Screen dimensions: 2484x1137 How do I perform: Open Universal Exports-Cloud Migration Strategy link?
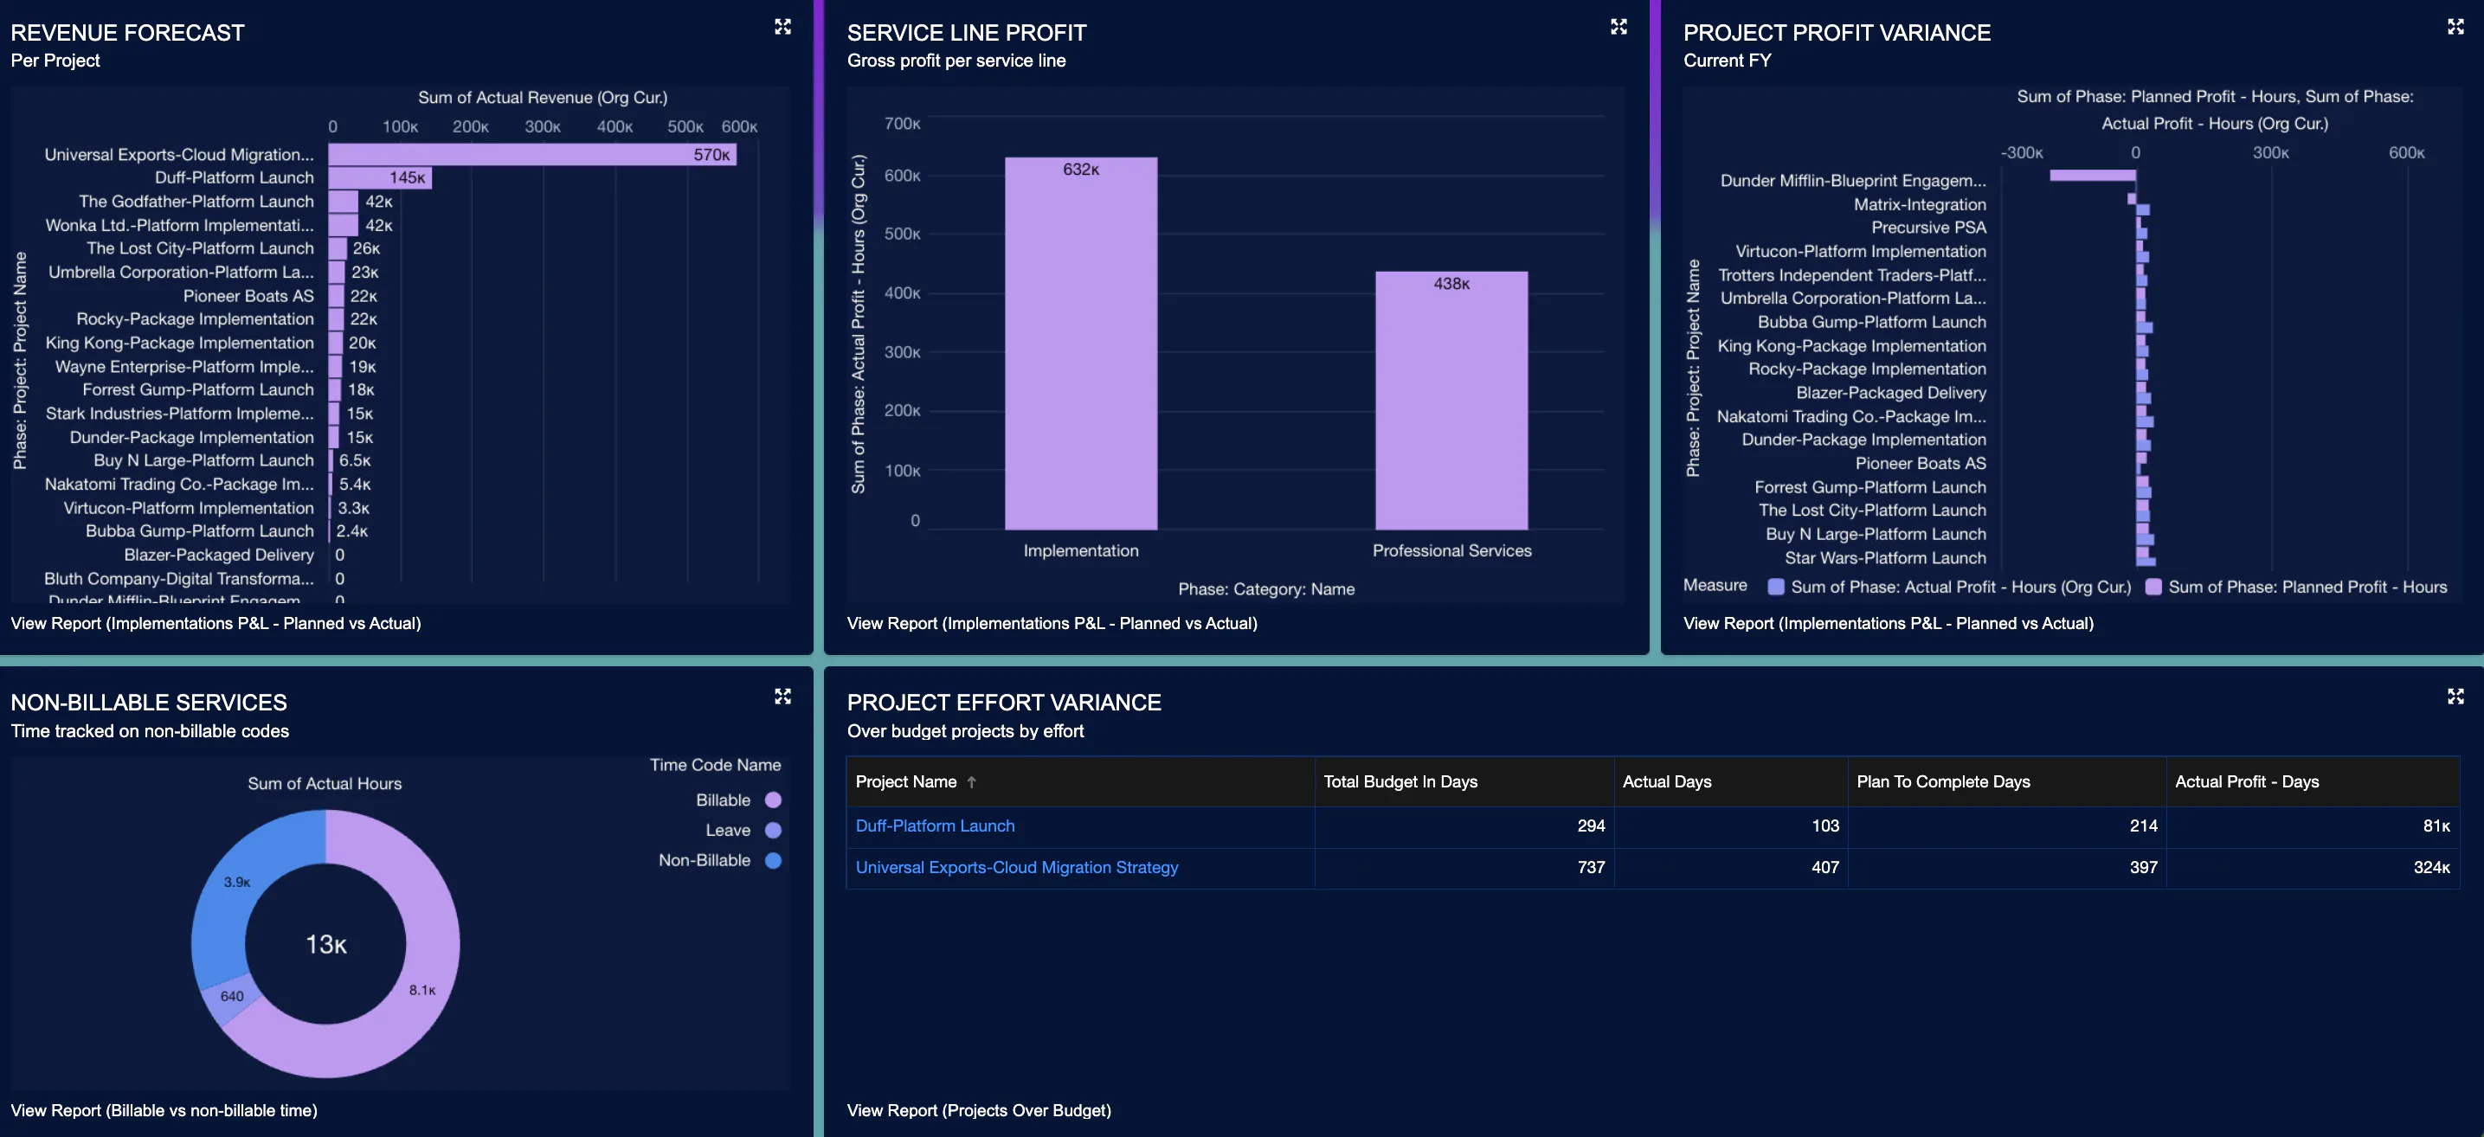pyautogui.click(x=1016, y=867)
